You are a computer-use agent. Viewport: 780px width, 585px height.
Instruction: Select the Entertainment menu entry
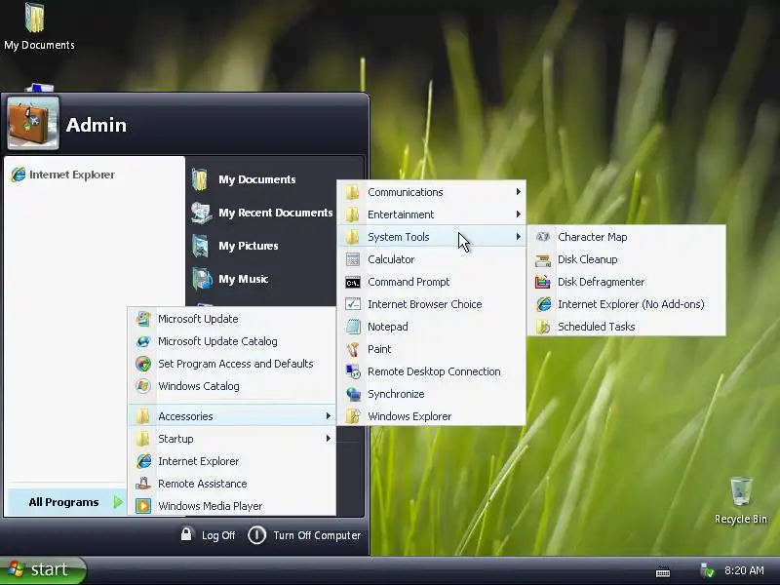(x=432, y=214)
